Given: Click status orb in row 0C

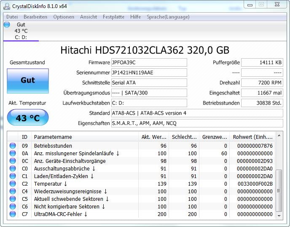Looking at the screenshot, I should click(13, 161).
